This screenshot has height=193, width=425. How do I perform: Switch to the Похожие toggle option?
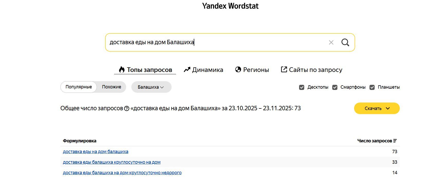pos(112,87)
